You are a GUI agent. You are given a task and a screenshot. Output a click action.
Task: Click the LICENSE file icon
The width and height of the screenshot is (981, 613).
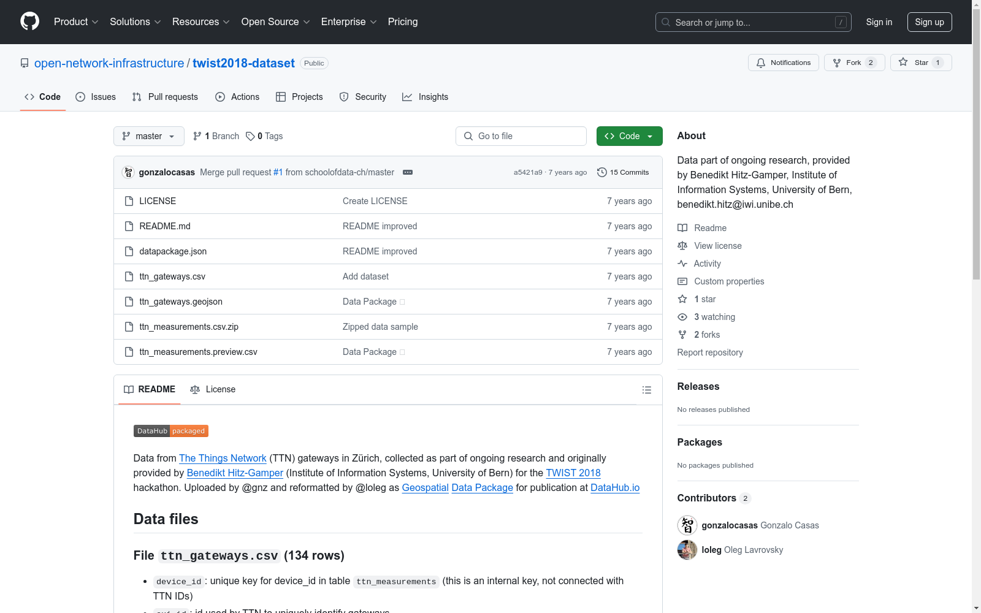pos(129,201)
